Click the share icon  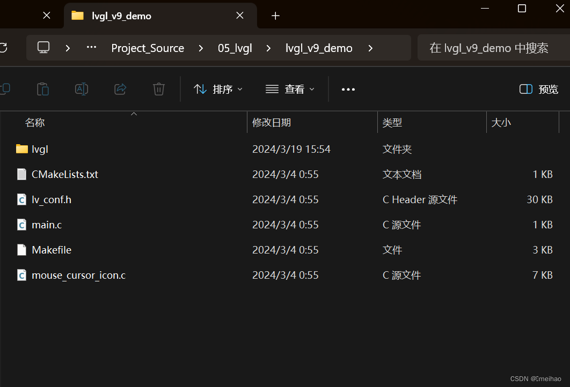point(120,89)
